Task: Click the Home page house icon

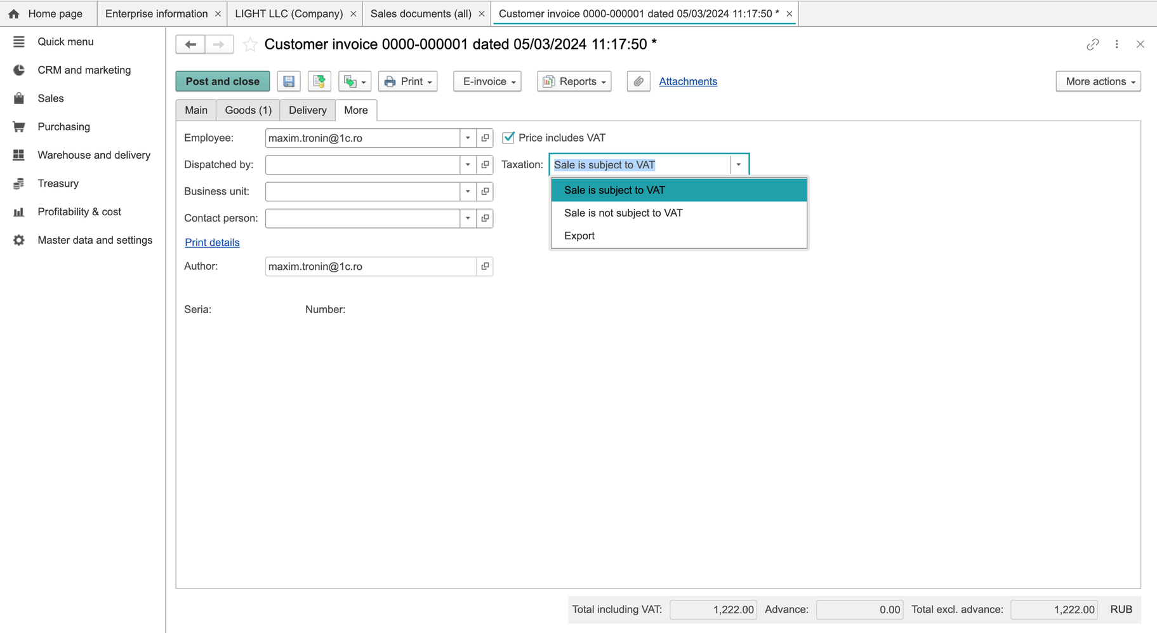Action: pyautogui.click(x=14, y=14)
